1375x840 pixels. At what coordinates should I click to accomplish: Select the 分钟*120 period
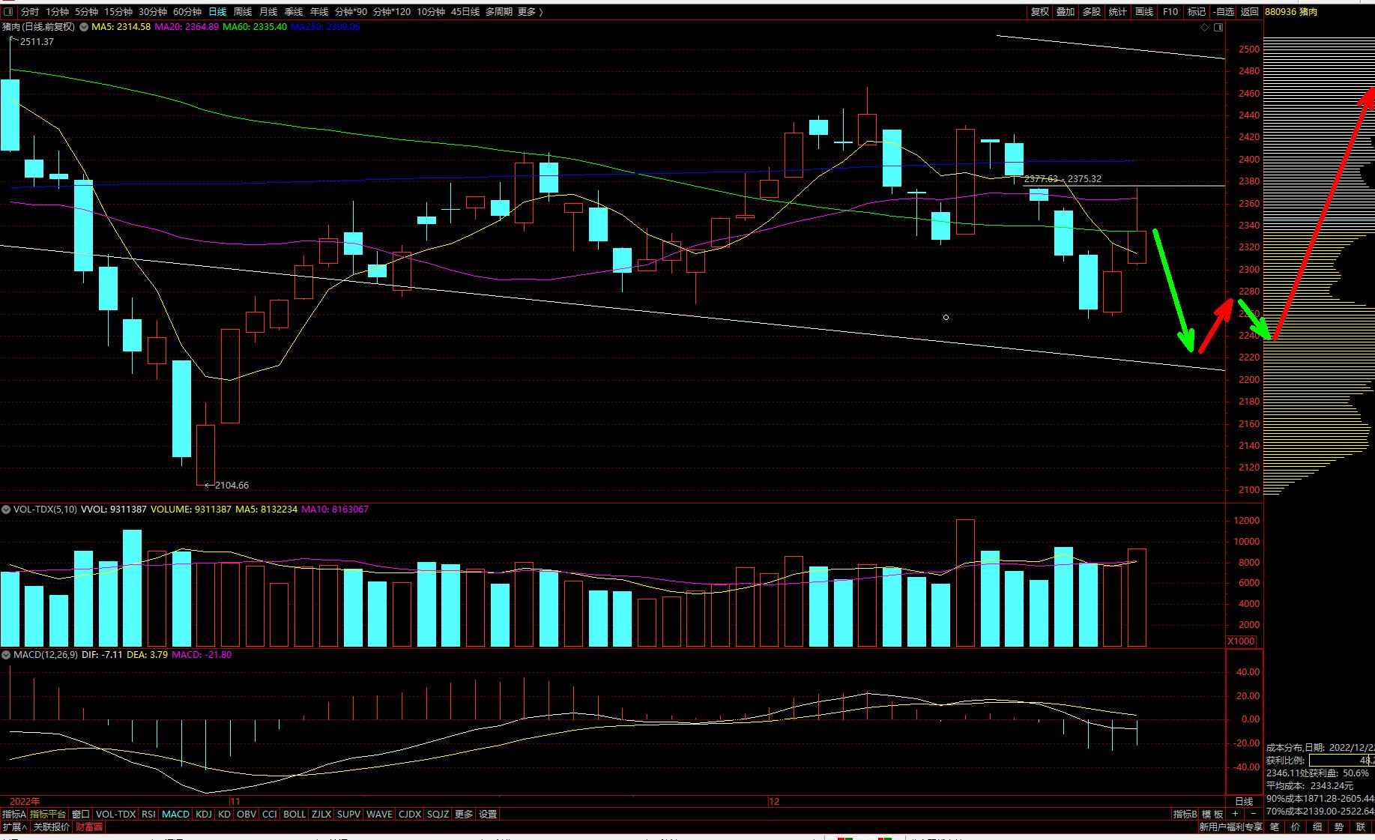392,11
